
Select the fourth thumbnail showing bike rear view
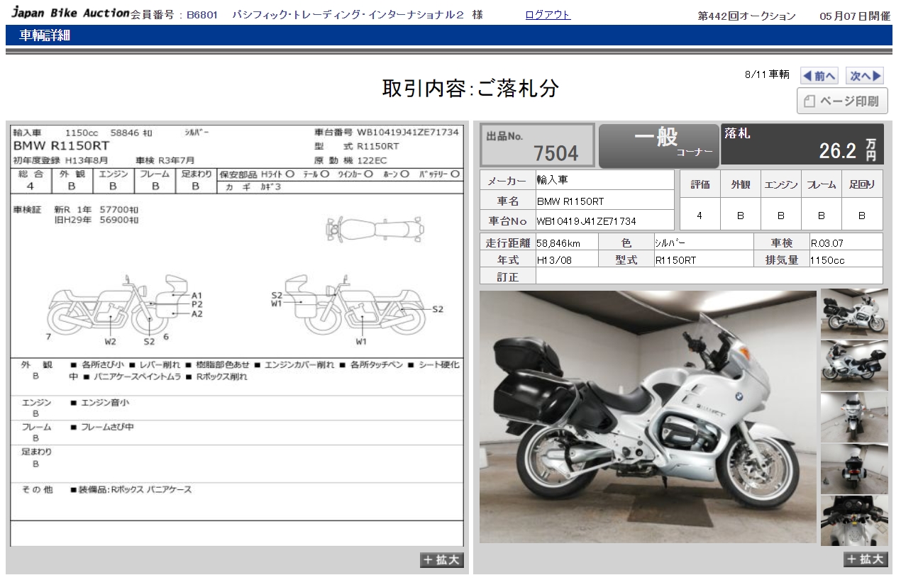pyautogui.click(x=854, y=469)
